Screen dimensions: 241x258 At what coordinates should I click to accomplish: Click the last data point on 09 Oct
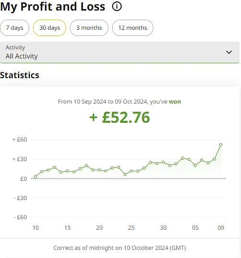coord(221,145)
